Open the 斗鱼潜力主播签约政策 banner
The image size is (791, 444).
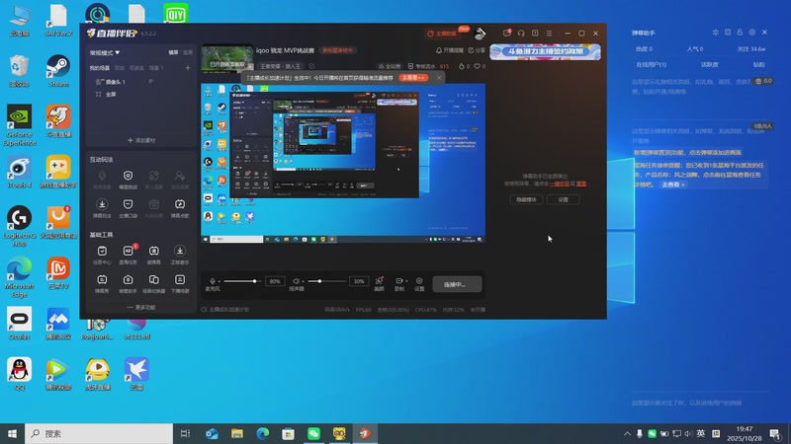pos(546,52)
